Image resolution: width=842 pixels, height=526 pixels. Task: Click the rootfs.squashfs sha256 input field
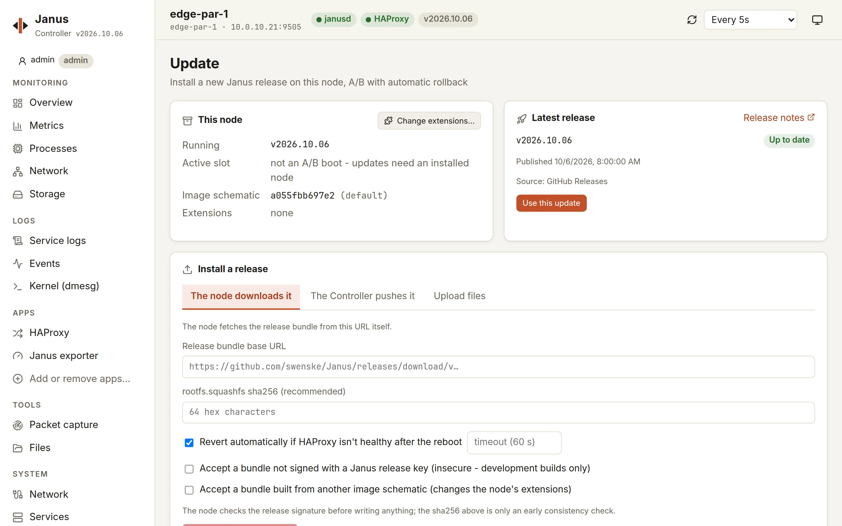(498, 412)
